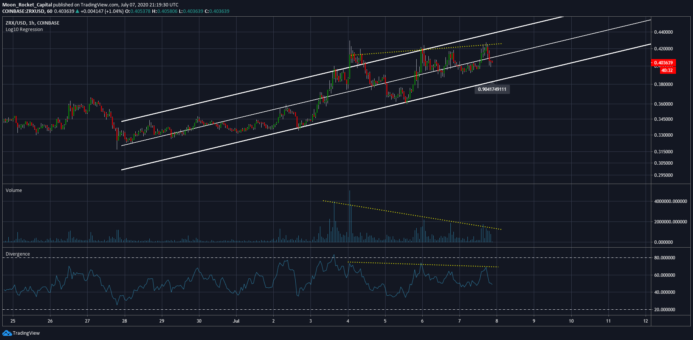Click the 20.000000 divergence axis label
The width and height of the screenshot is (693, 340).
point(665,310)
